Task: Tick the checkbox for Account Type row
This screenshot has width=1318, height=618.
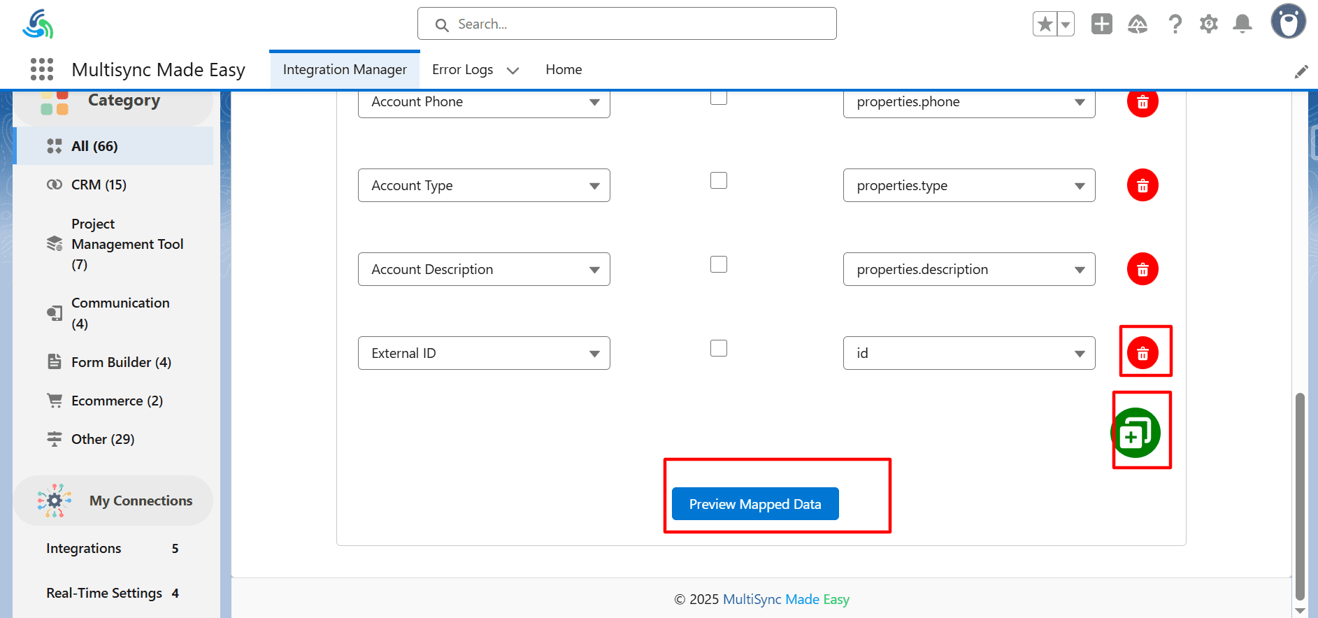Action: click(x=718, y=180)
